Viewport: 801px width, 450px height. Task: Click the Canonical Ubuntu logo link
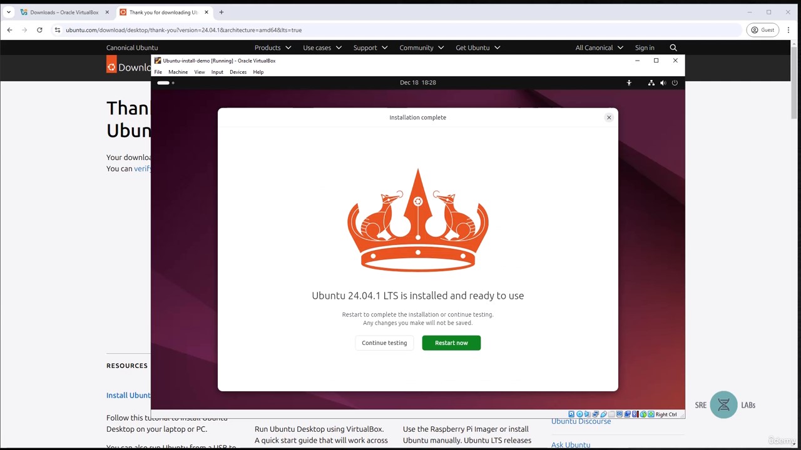pos(132,47)
